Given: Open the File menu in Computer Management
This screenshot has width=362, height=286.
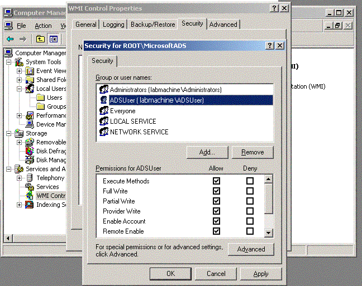Looking at the screenshot, I should click(21, 26).
